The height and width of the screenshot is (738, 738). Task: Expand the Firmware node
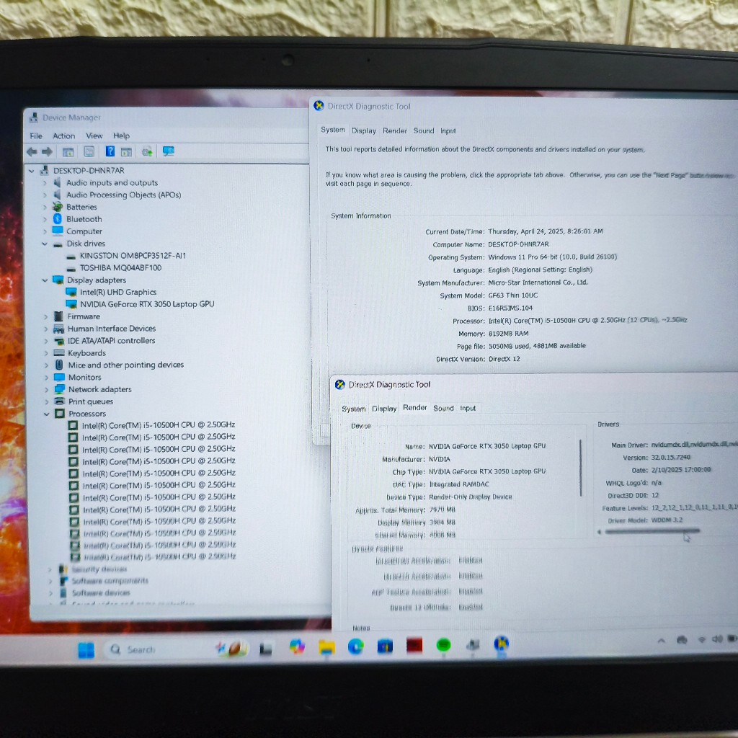click(x=45, y=317)
